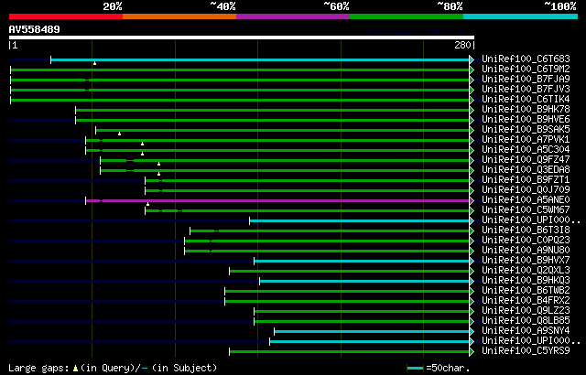This screenshot has width=586, height=375.
Task: Click the green ~80% legend segment
Action: tap(407, 16)
